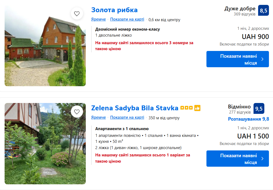Click chevron arrow on the UAH 1 500 availability button

262,159
